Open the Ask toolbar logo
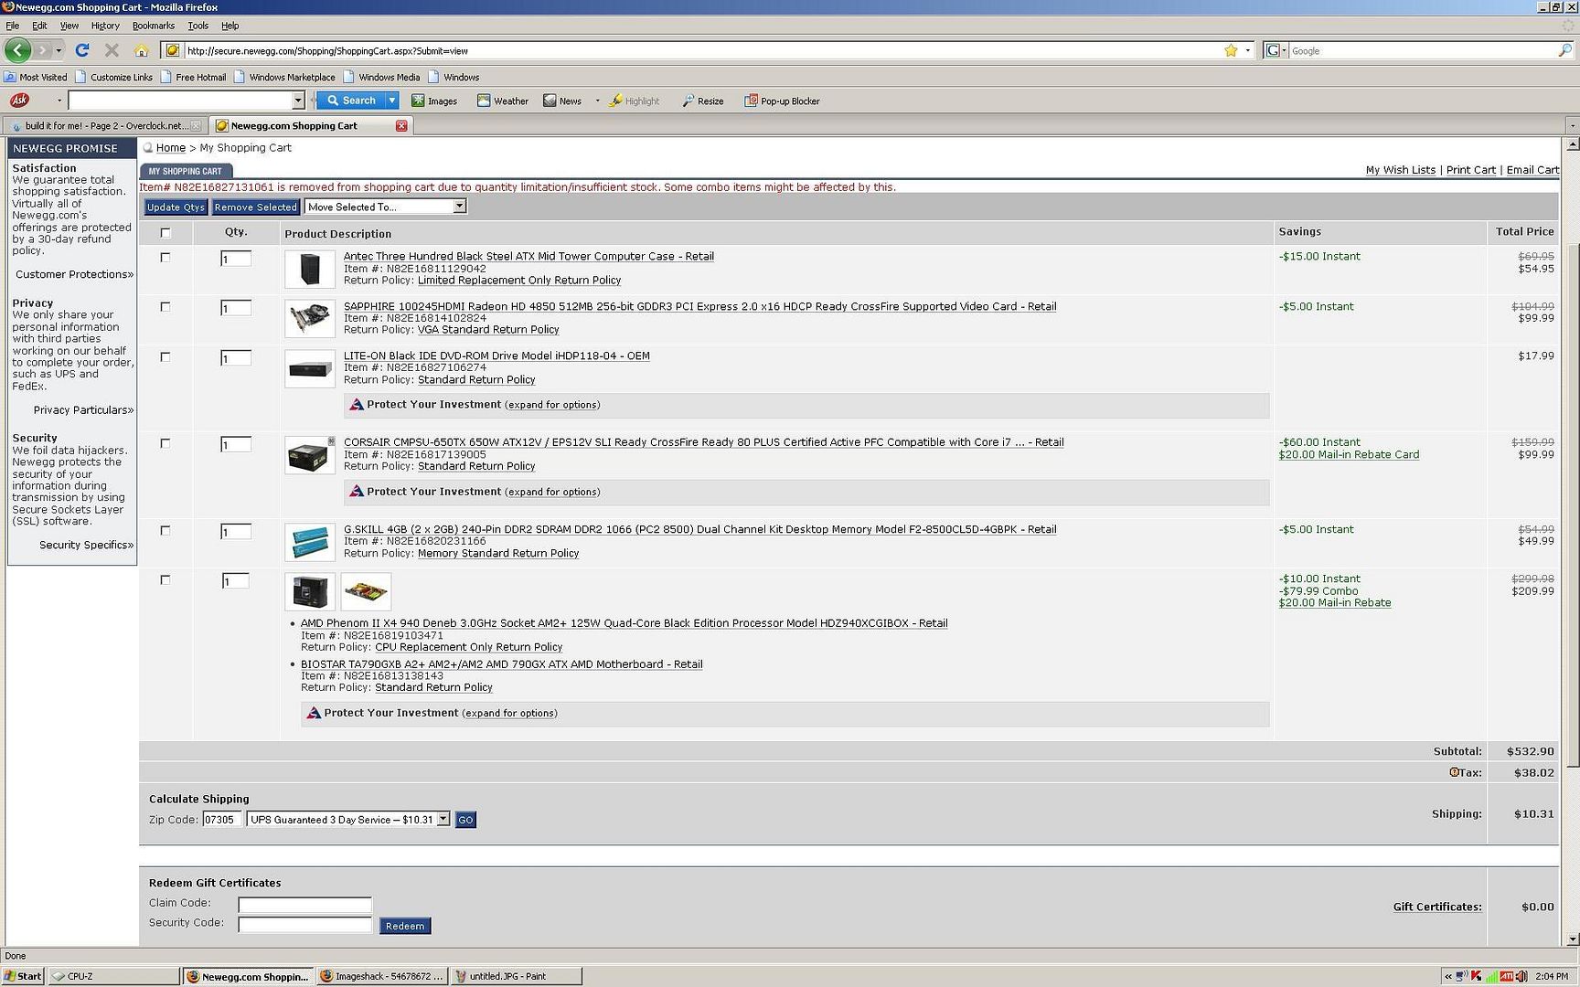The image size is (1580, 987). pos(19,101)
